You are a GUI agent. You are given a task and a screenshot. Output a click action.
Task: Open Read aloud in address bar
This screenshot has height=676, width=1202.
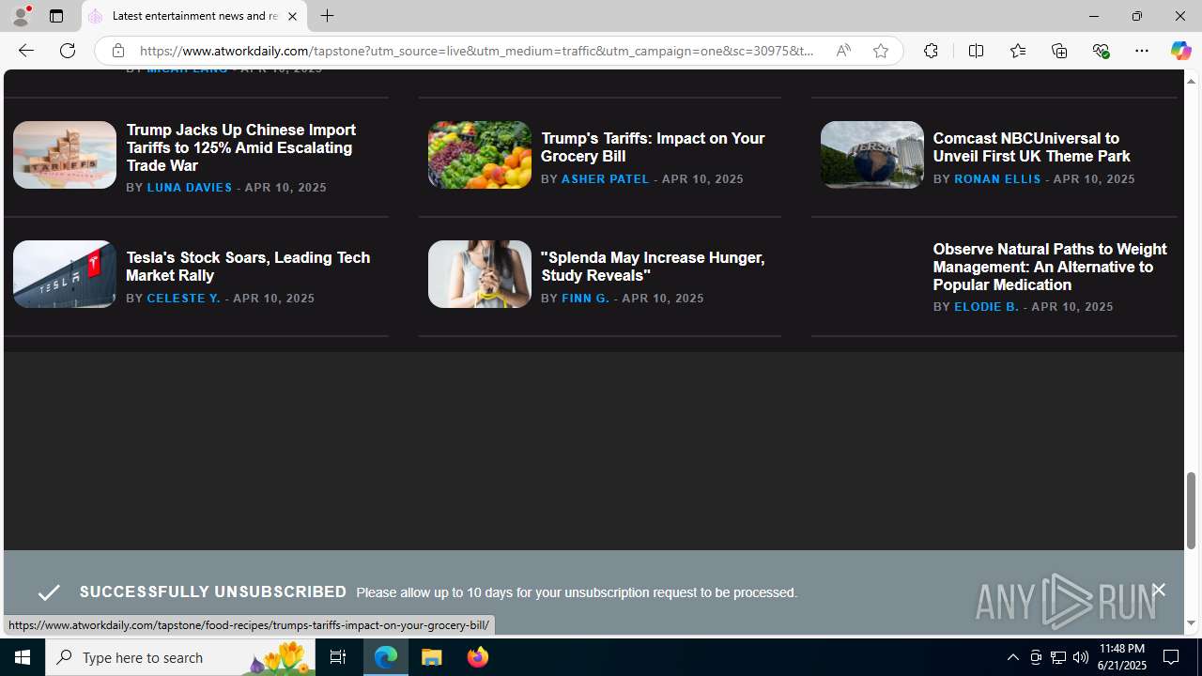842,51
